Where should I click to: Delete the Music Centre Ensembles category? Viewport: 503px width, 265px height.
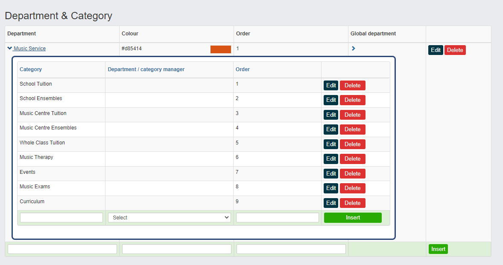point(353,129)
